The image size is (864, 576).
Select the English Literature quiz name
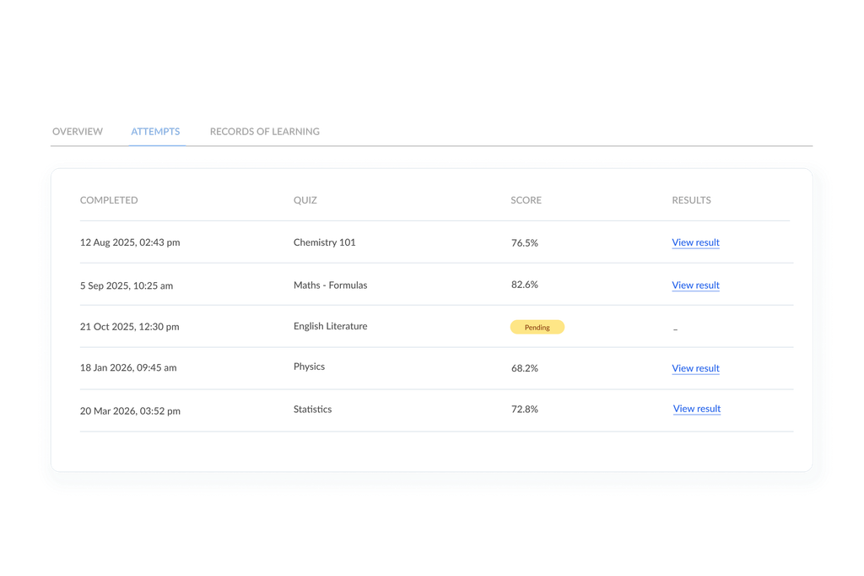330,326
